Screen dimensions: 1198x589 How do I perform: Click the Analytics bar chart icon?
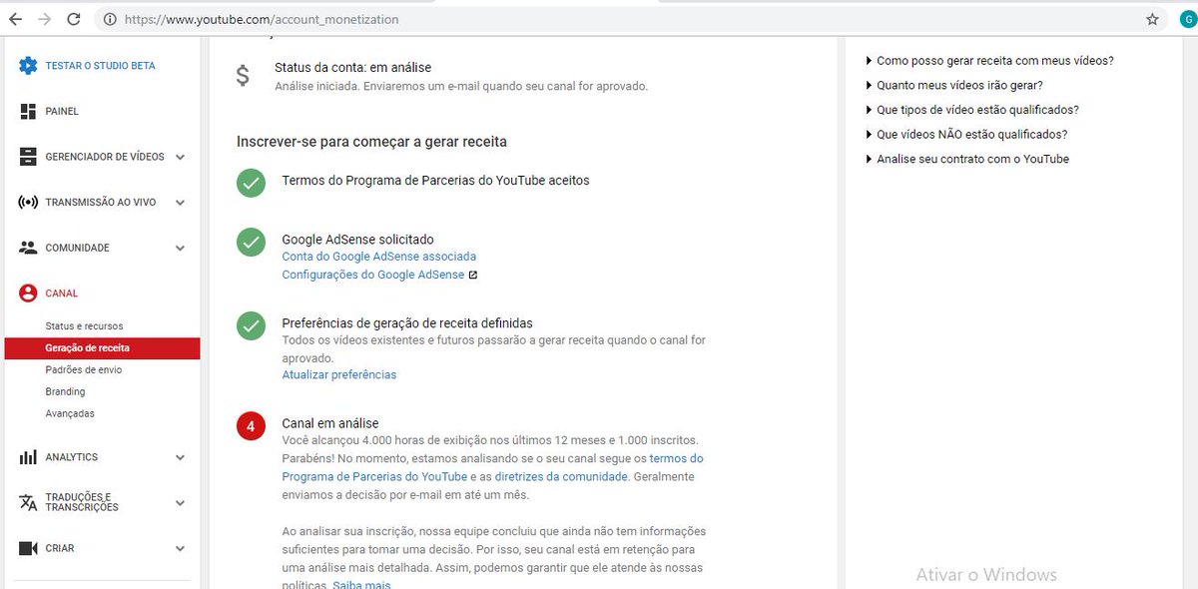[x=28, y=457]
